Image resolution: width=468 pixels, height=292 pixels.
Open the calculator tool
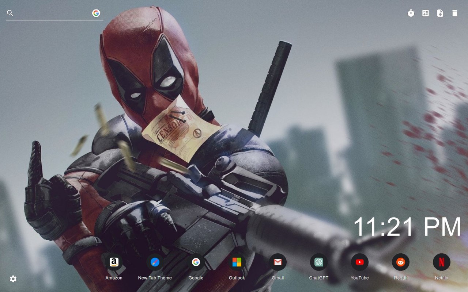(426, 13)
